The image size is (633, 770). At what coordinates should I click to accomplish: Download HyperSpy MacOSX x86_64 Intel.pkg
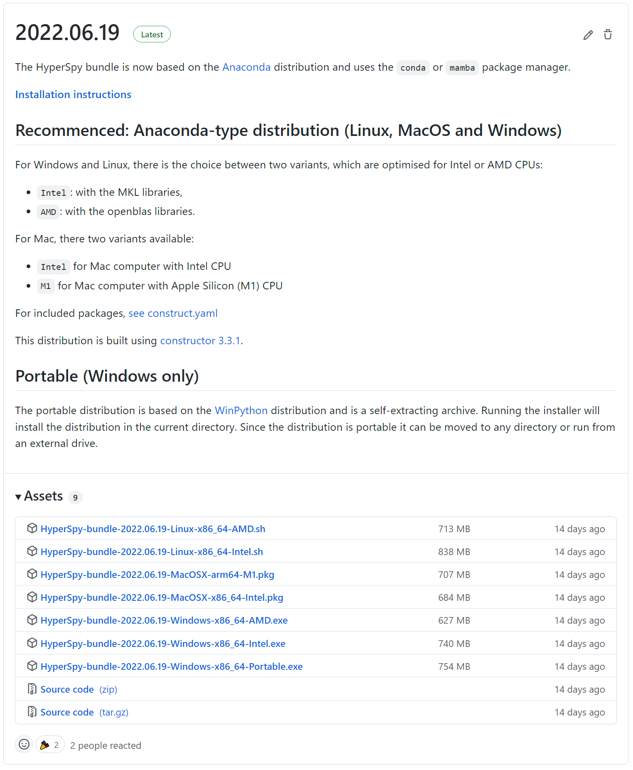(162, 597)
